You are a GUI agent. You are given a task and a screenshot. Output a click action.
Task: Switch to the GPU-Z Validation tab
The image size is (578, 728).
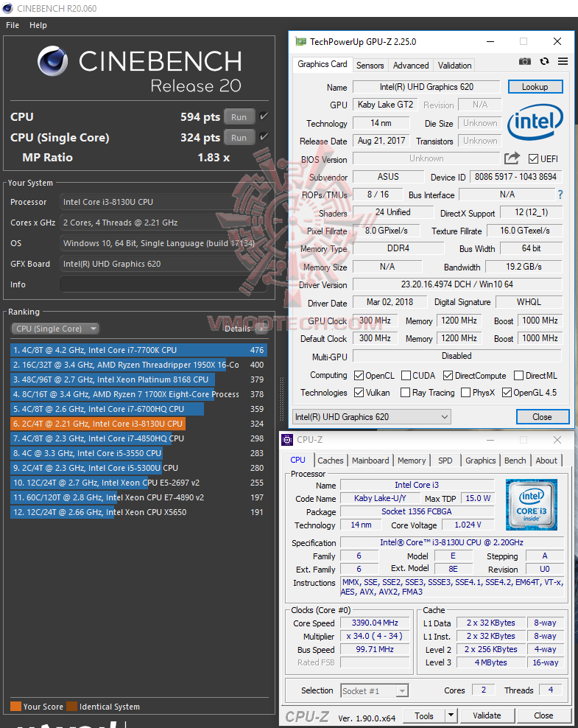point(454,66)
